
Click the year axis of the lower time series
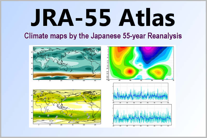tap(142, 126)
